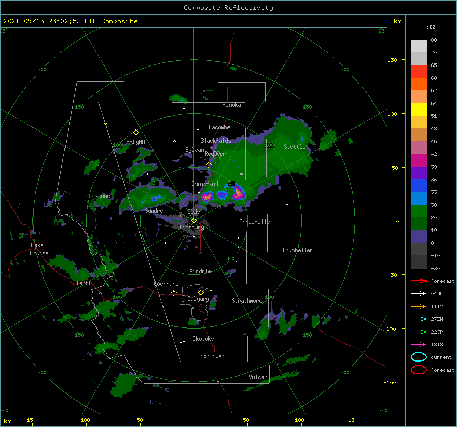The width and height of the screenshot is (457, 427).
Task: Click the Airdrie label
Action: pyautogui.click(x=200, y=271)
